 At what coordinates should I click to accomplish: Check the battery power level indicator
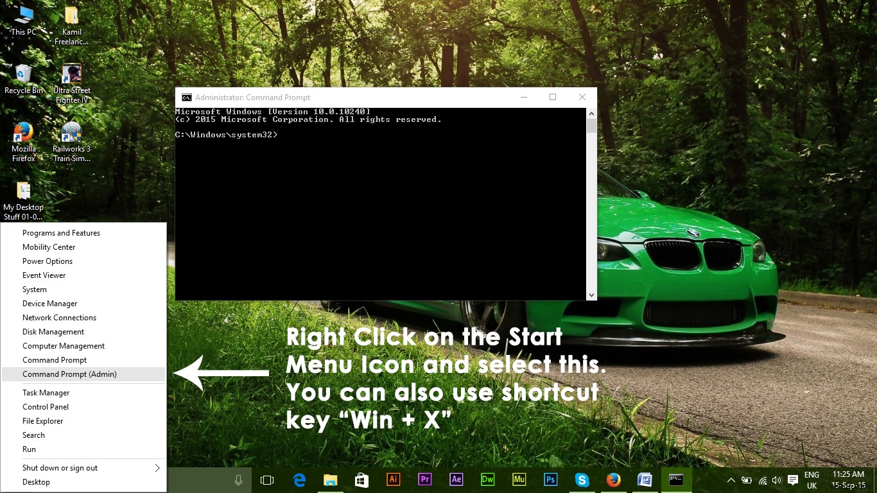tap(746, 480)
